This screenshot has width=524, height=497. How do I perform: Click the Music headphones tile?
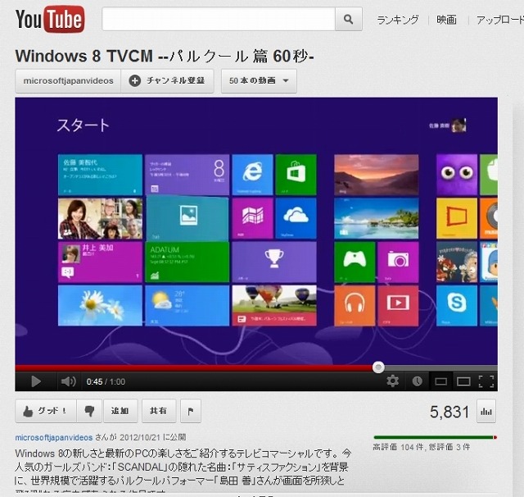(355, 306)
